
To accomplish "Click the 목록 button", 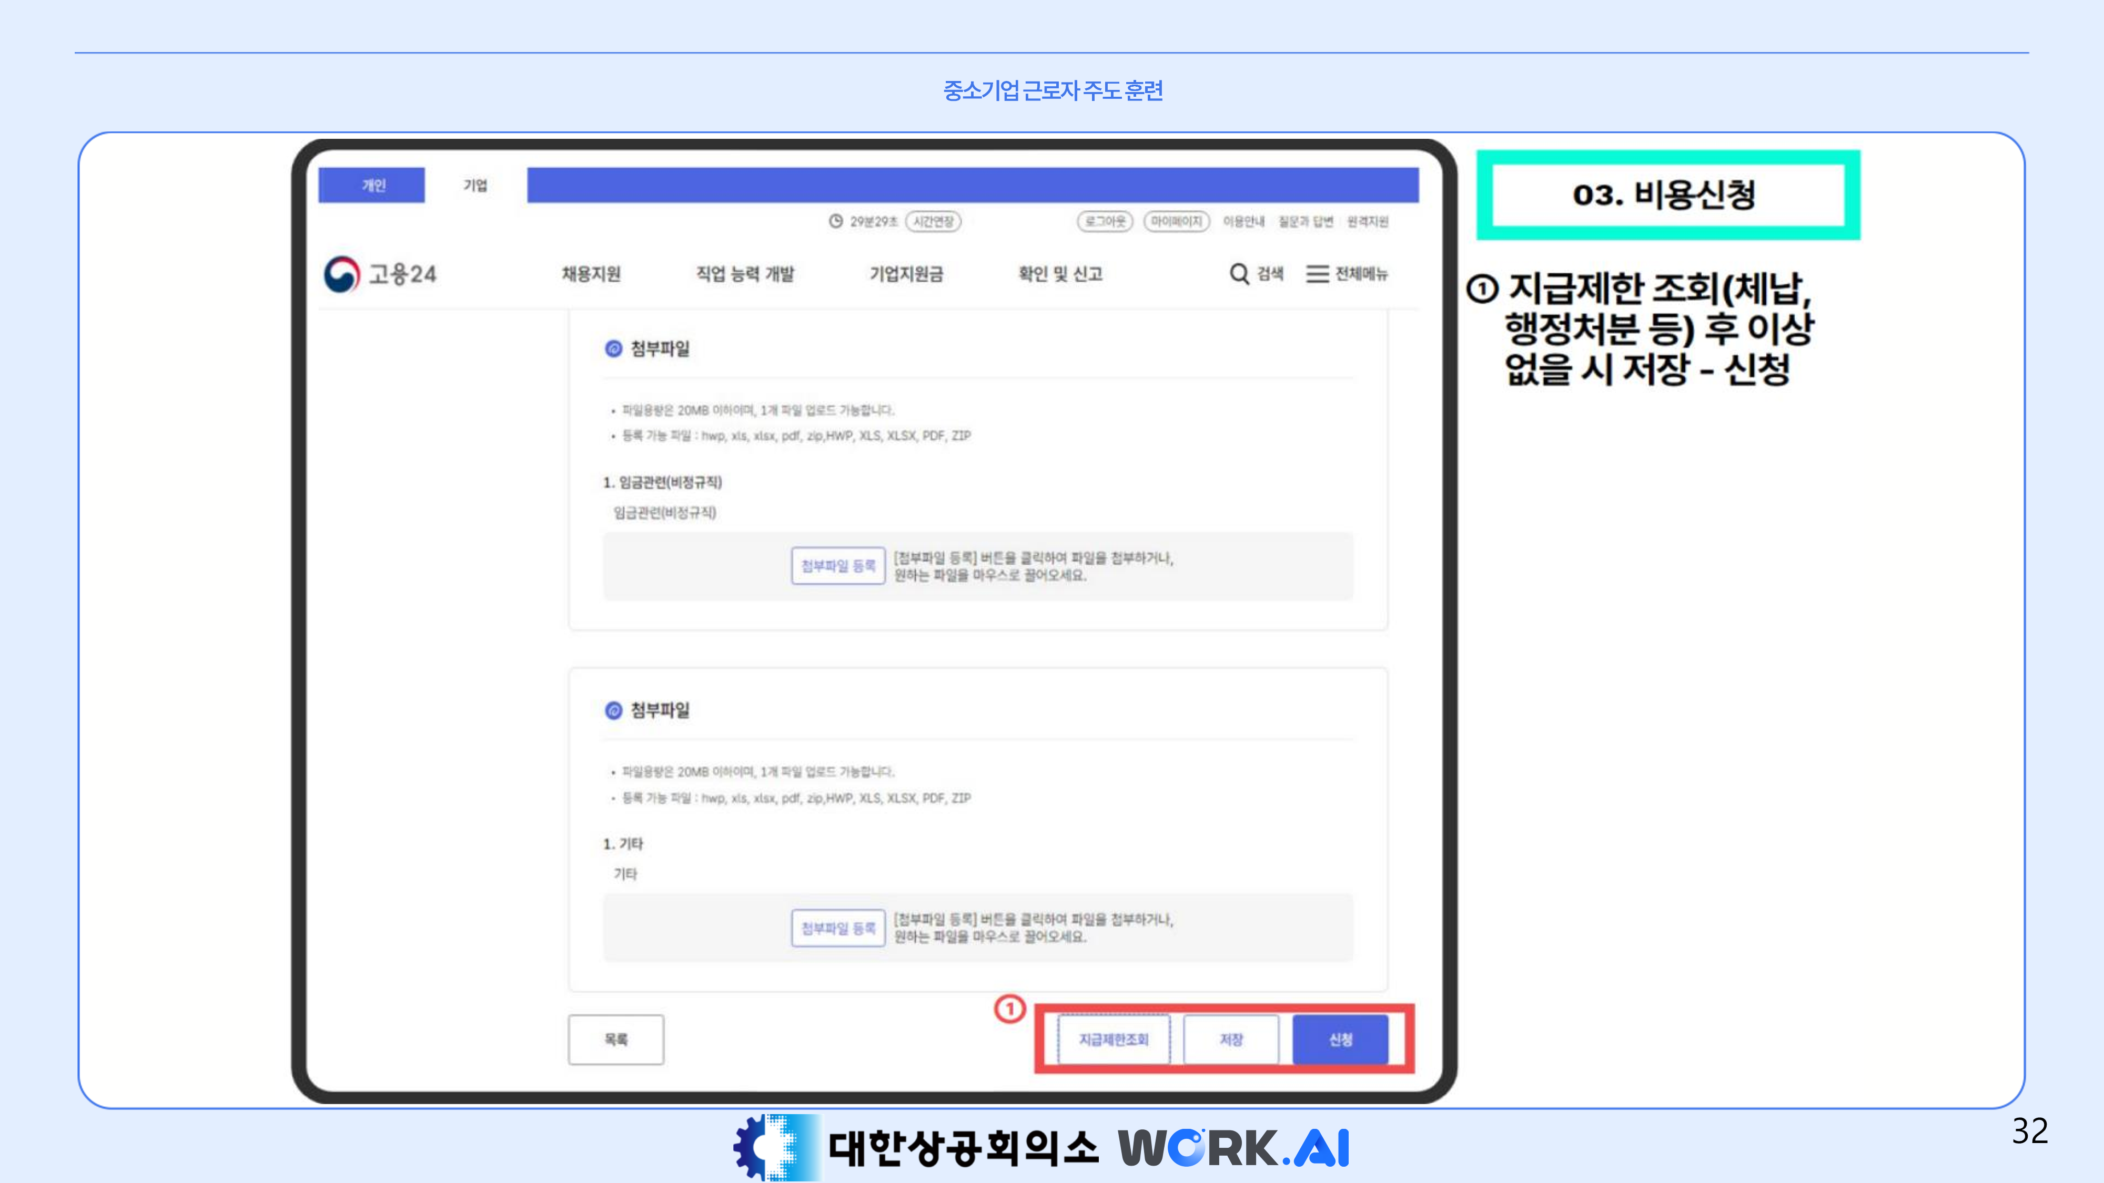I will 616,1039.
